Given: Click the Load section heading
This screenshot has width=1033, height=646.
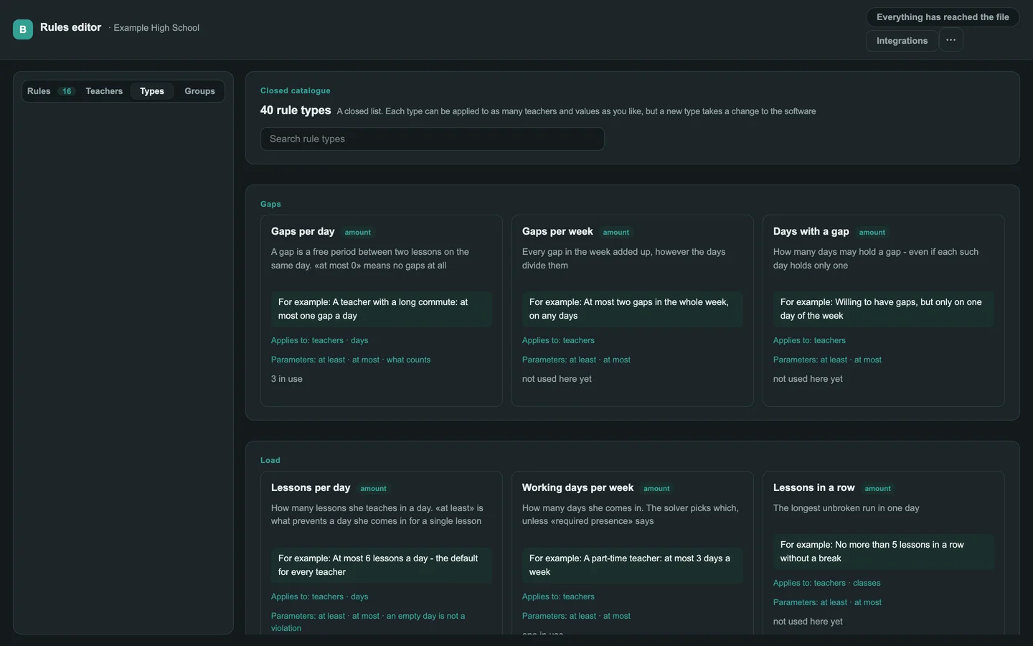Looking at the screenshot, I should tap(270, 460).
